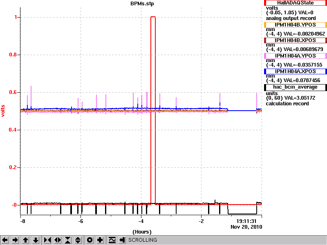Click the return-to-scrolling arrow icon
This screenshot has height=245, width=327.
tap(122, 240)
